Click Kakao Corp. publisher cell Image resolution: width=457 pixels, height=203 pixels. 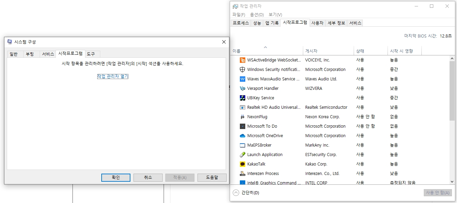[x=316, y=164]
